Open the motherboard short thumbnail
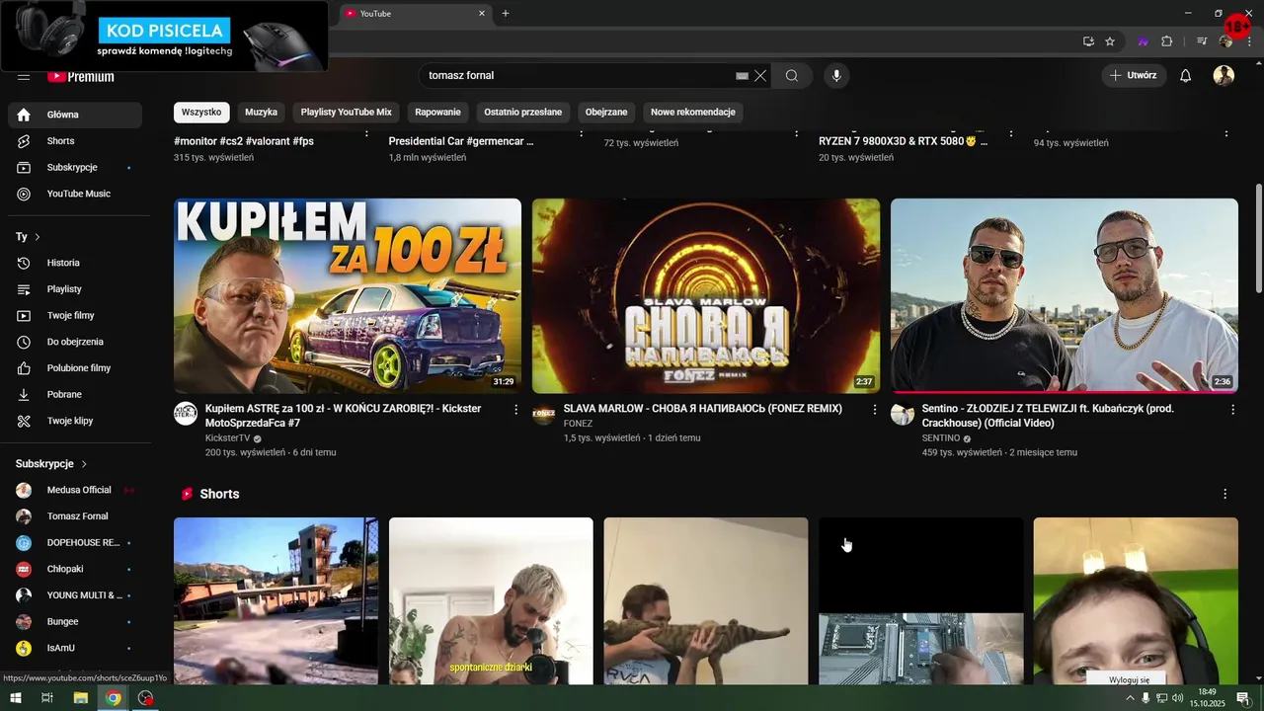The image size is (1264, 711). click(920, 600)
